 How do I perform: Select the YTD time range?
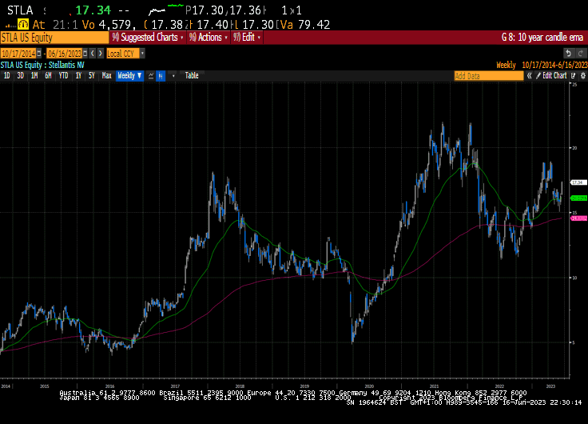(63, 75)
